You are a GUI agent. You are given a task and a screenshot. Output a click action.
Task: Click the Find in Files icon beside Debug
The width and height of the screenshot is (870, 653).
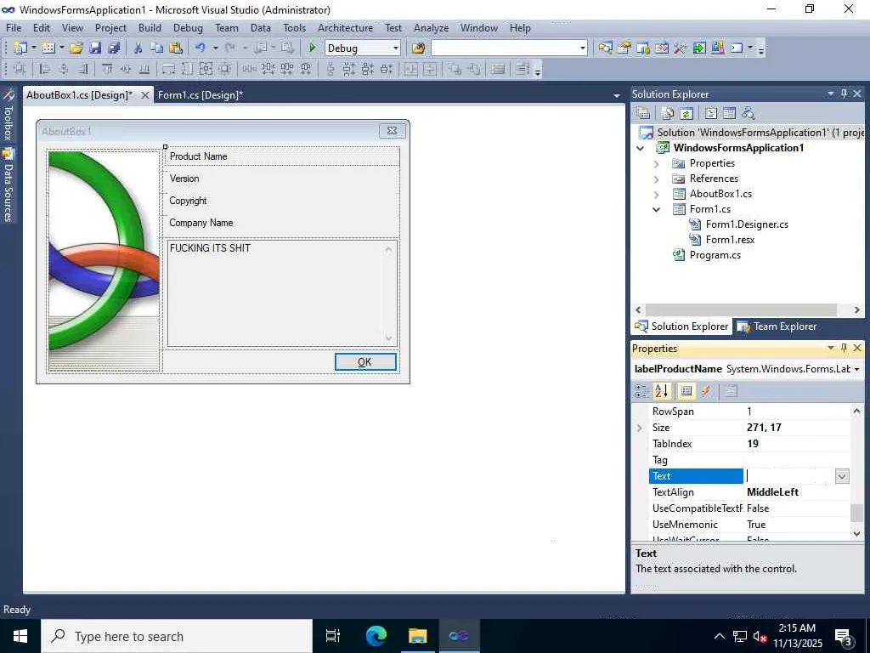point(418,48)
